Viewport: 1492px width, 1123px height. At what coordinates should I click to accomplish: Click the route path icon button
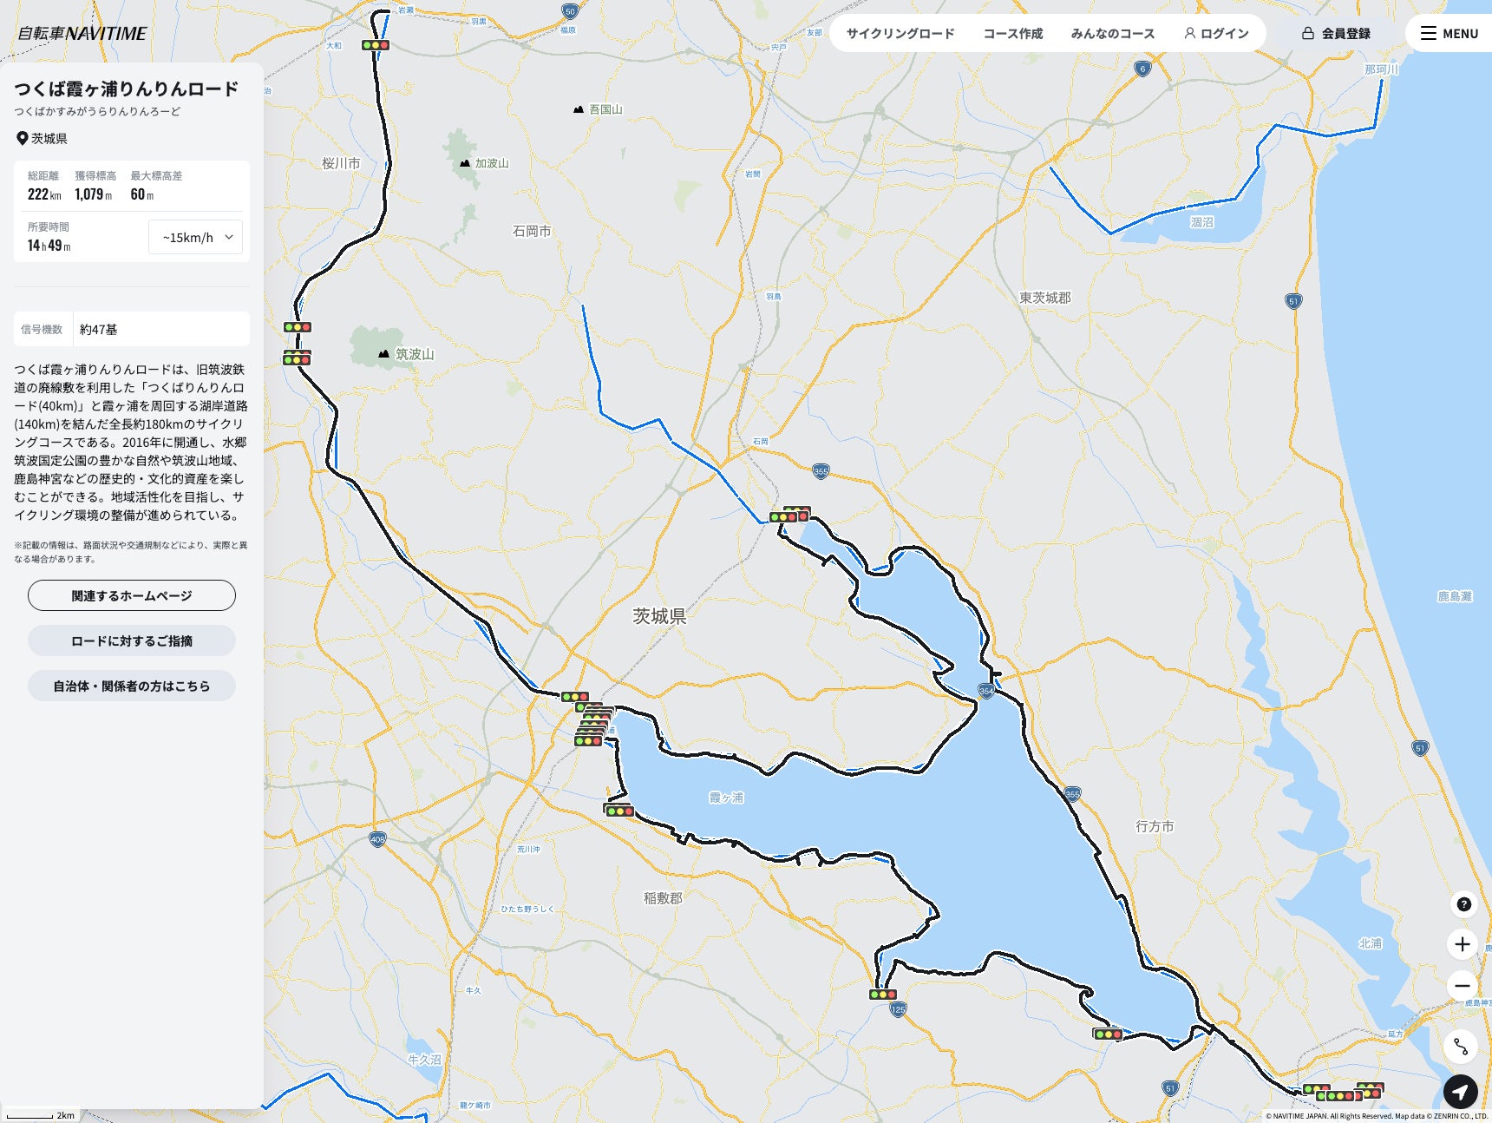pyautogui.click(x=1461, y=1047)
